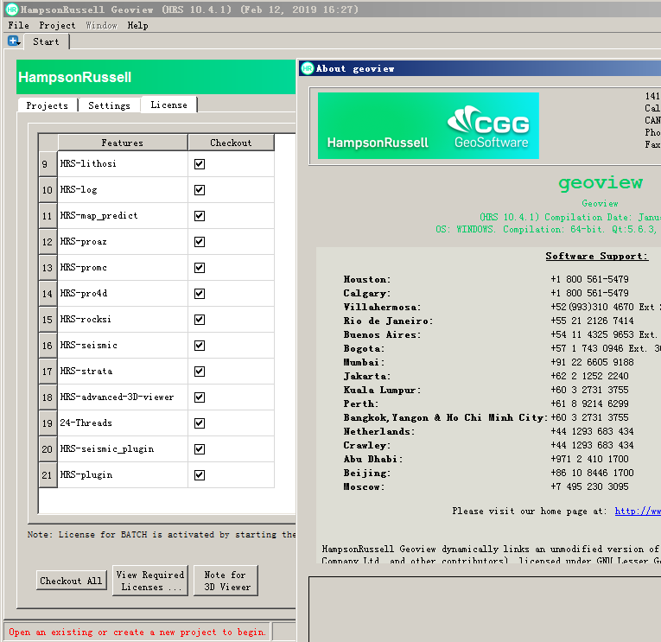The height and width of the screenshot is (642, 661).
Task: Select the HRS-rocksi feature cell
Action: [x=122, y=320]
